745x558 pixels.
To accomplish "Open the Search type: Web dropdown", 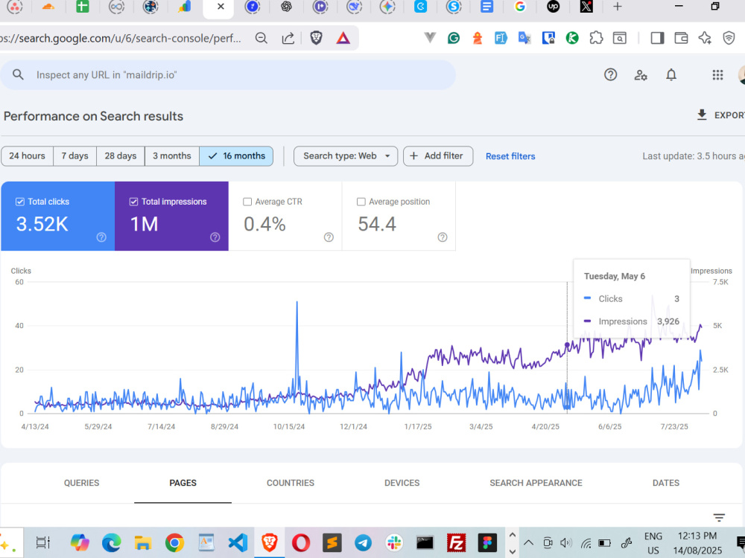I will 346,156.
